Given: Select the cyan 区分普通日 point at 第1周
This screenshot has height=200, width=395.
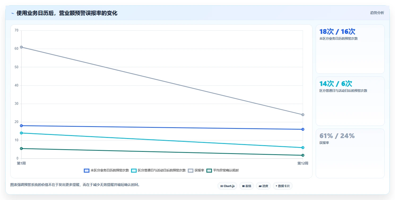Looking at the screenshot, I should click(21, 133).
